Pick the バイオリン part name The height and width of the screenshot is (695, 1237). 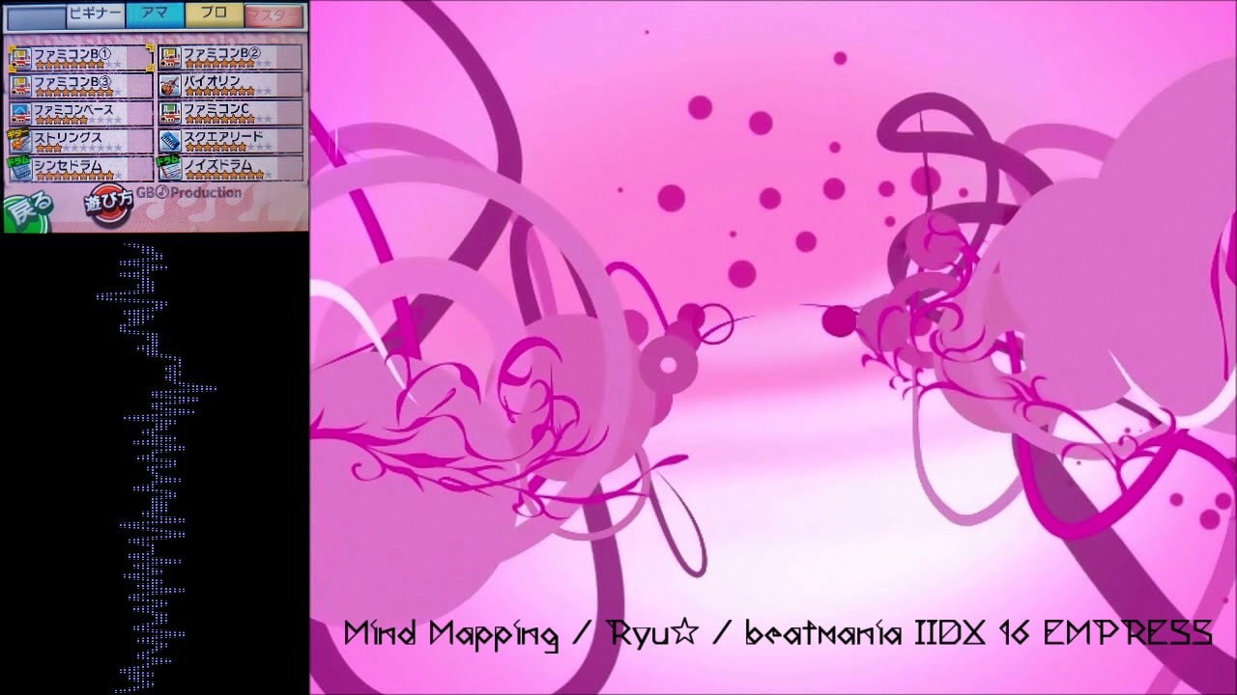pyautogui.click(x=211, y=82)
